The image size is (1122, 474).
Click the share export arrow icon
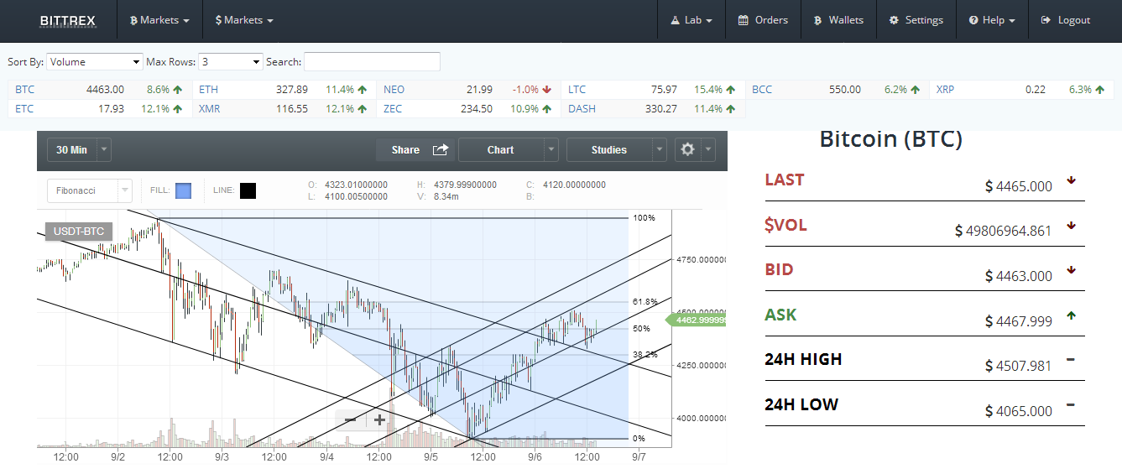(441, 149)
